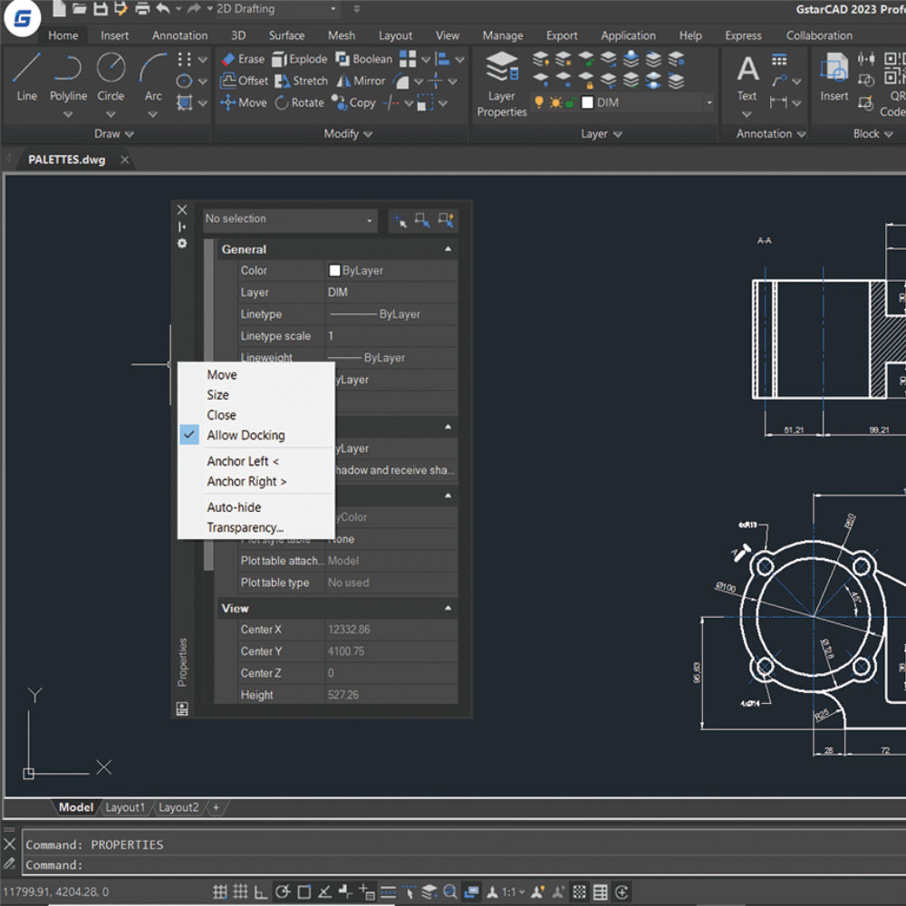This screenshot has width=906, height=906.
Task: Open the Insert ribbon tab
Action: pyautogui.click(x=114, y=36)
